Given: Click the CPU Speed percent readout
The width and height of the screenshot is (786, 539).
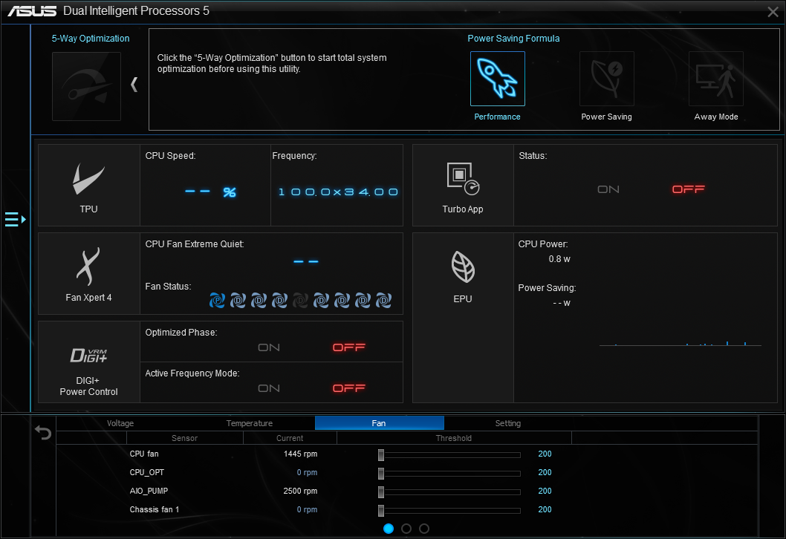Looking at the screenshot, I should pos(210,192).
